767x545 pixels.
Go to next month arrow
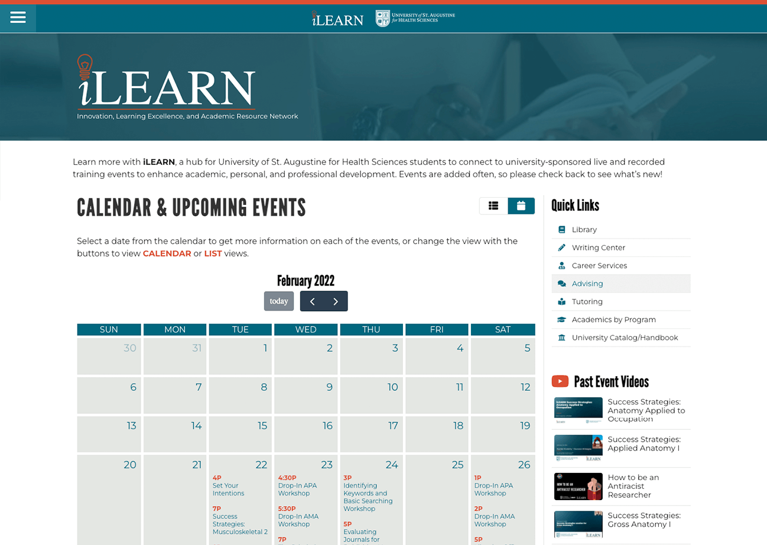pyautogui.click(x=336, y=301)
